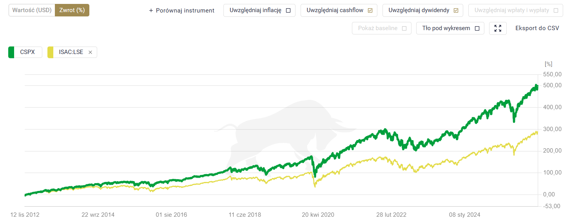The height and width of the screenshot is (223, 571).
Task: Tick Uwzględniaj wpłaty i wypłaty checkbox
Action: coord(556,11)
